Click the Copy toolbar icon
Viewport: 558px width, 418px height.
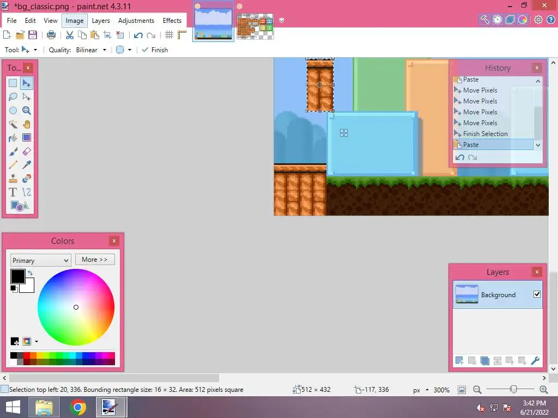point(82,35)
